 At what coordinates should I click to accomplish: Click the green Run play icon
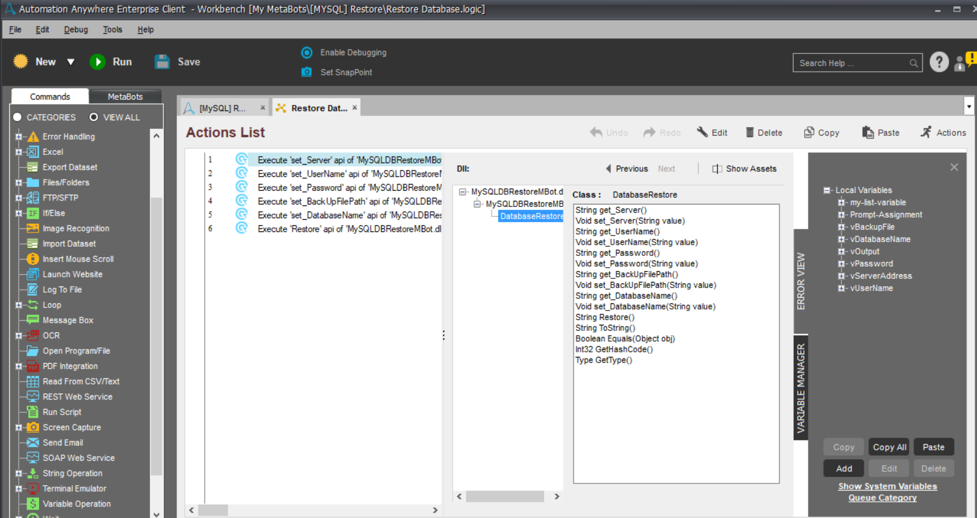click(97, 62)
